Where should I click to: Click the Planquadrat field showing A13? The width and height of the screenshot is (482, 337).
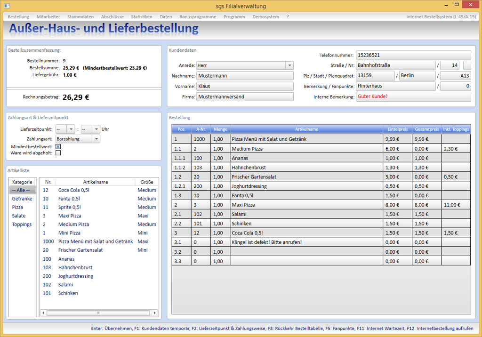pos(456,75)
